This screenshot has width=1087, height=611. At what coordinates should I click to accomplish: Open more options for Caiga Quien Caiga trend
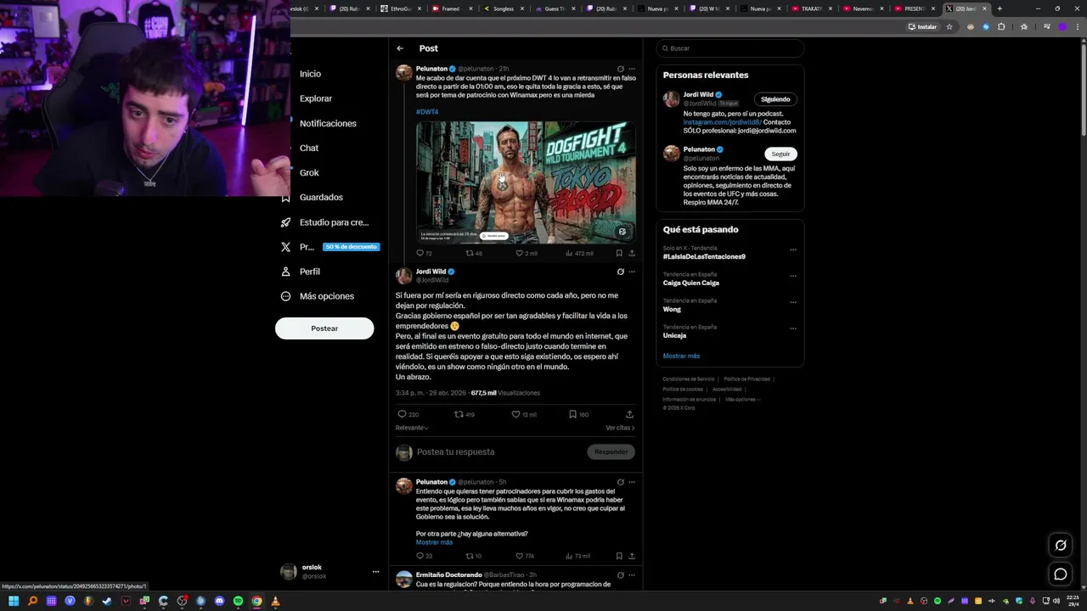tap(792, 276)
